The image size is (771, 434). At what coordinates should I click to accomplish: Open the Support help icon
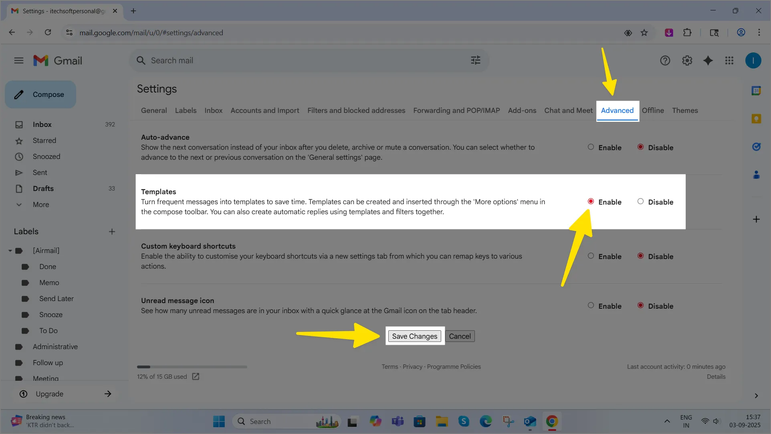665,60
